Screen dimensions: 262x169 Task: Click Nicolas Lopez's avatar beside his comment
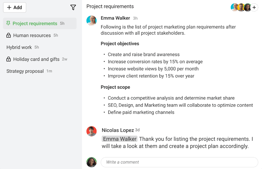tap(91, 131)
